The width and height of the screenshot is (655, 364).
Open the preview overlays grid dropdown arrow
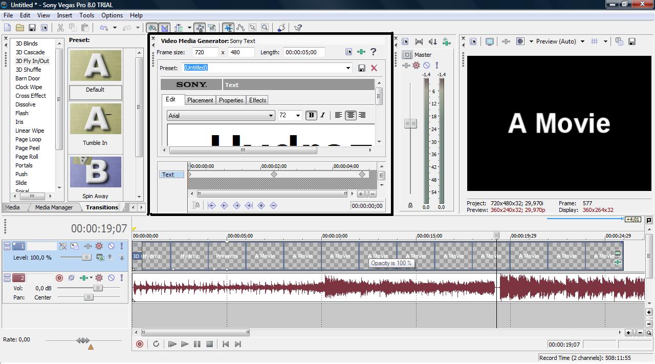[x=605, y=41]
